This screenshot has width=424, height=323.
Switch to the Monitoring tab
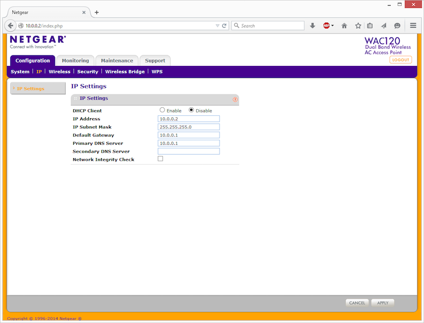pyautogui.click(x=75, y=60)
